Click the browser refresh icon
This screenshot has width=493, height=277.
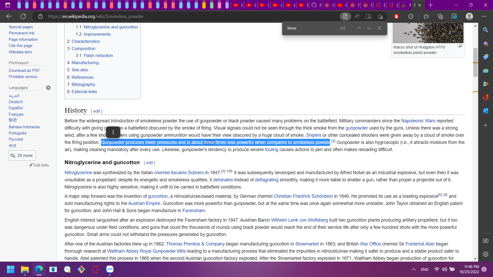click(x=23, y=16)
